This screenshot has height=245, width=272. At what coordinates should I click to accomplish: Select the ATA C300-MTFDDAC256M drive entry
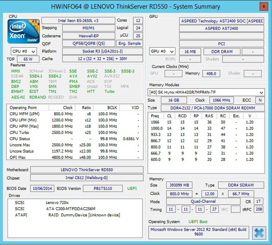(x=70, y=209)
